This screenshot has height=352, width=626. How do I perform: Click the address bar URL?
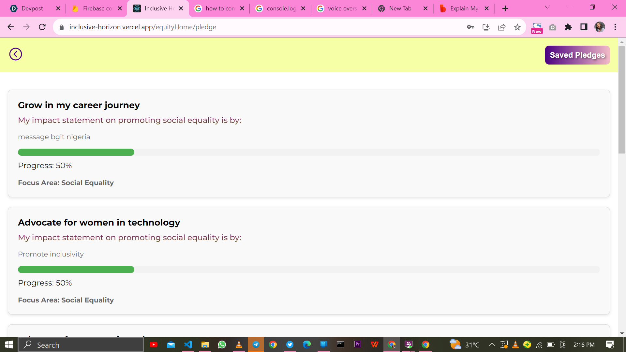pos(143,27)
